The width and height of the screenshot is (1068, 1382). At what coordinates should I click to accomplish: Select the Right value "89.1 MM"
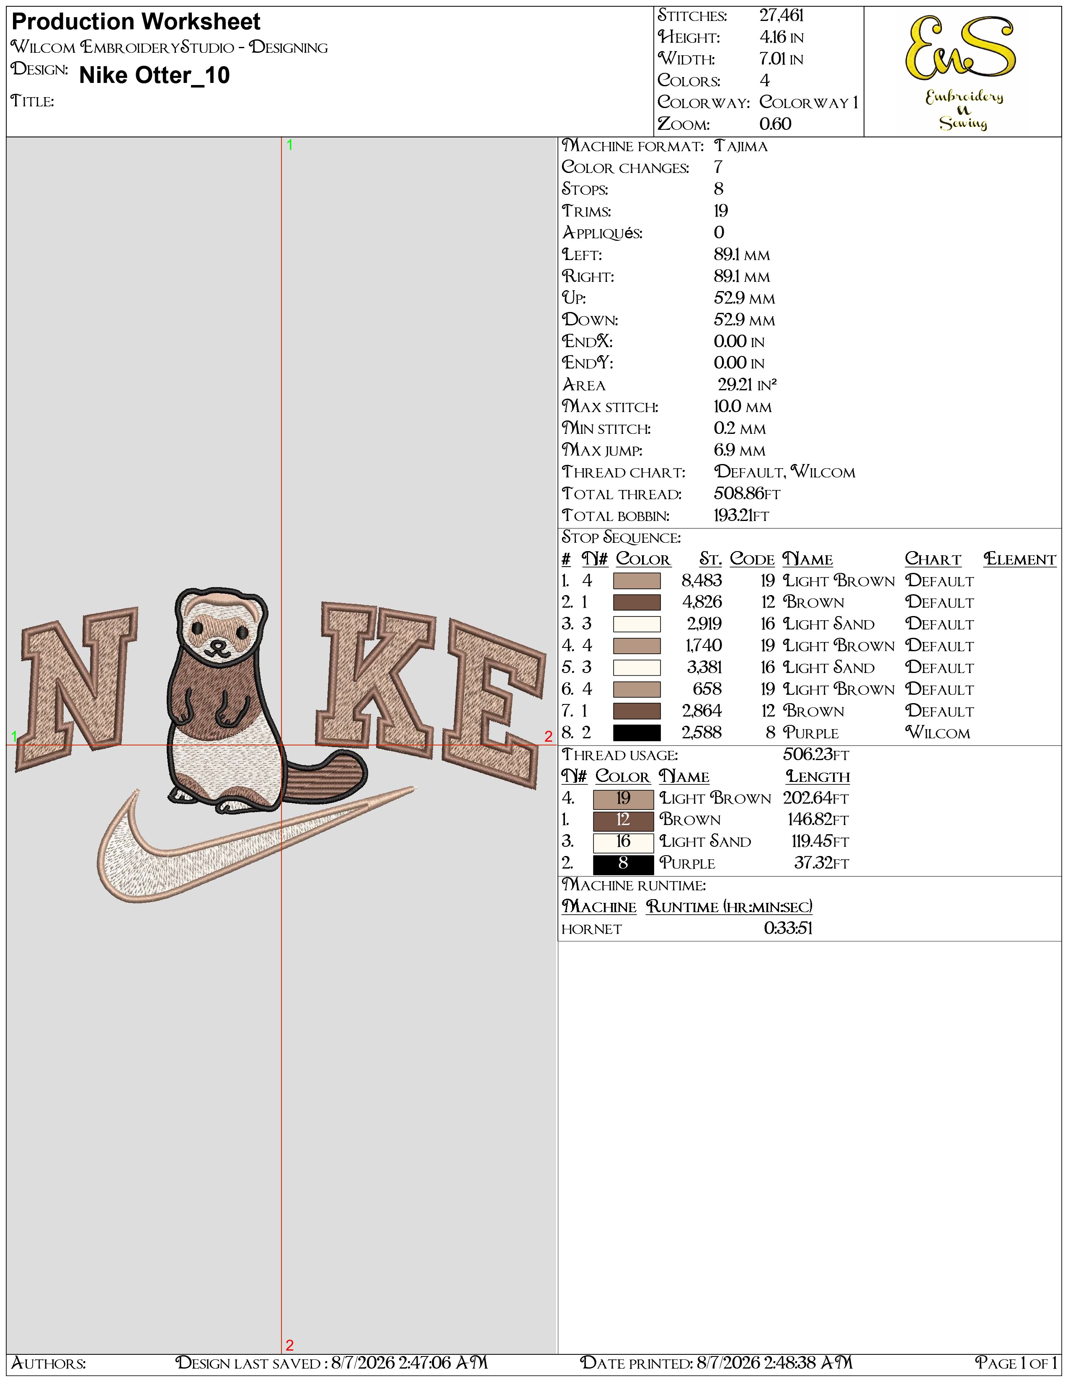[x=741, y=276]
